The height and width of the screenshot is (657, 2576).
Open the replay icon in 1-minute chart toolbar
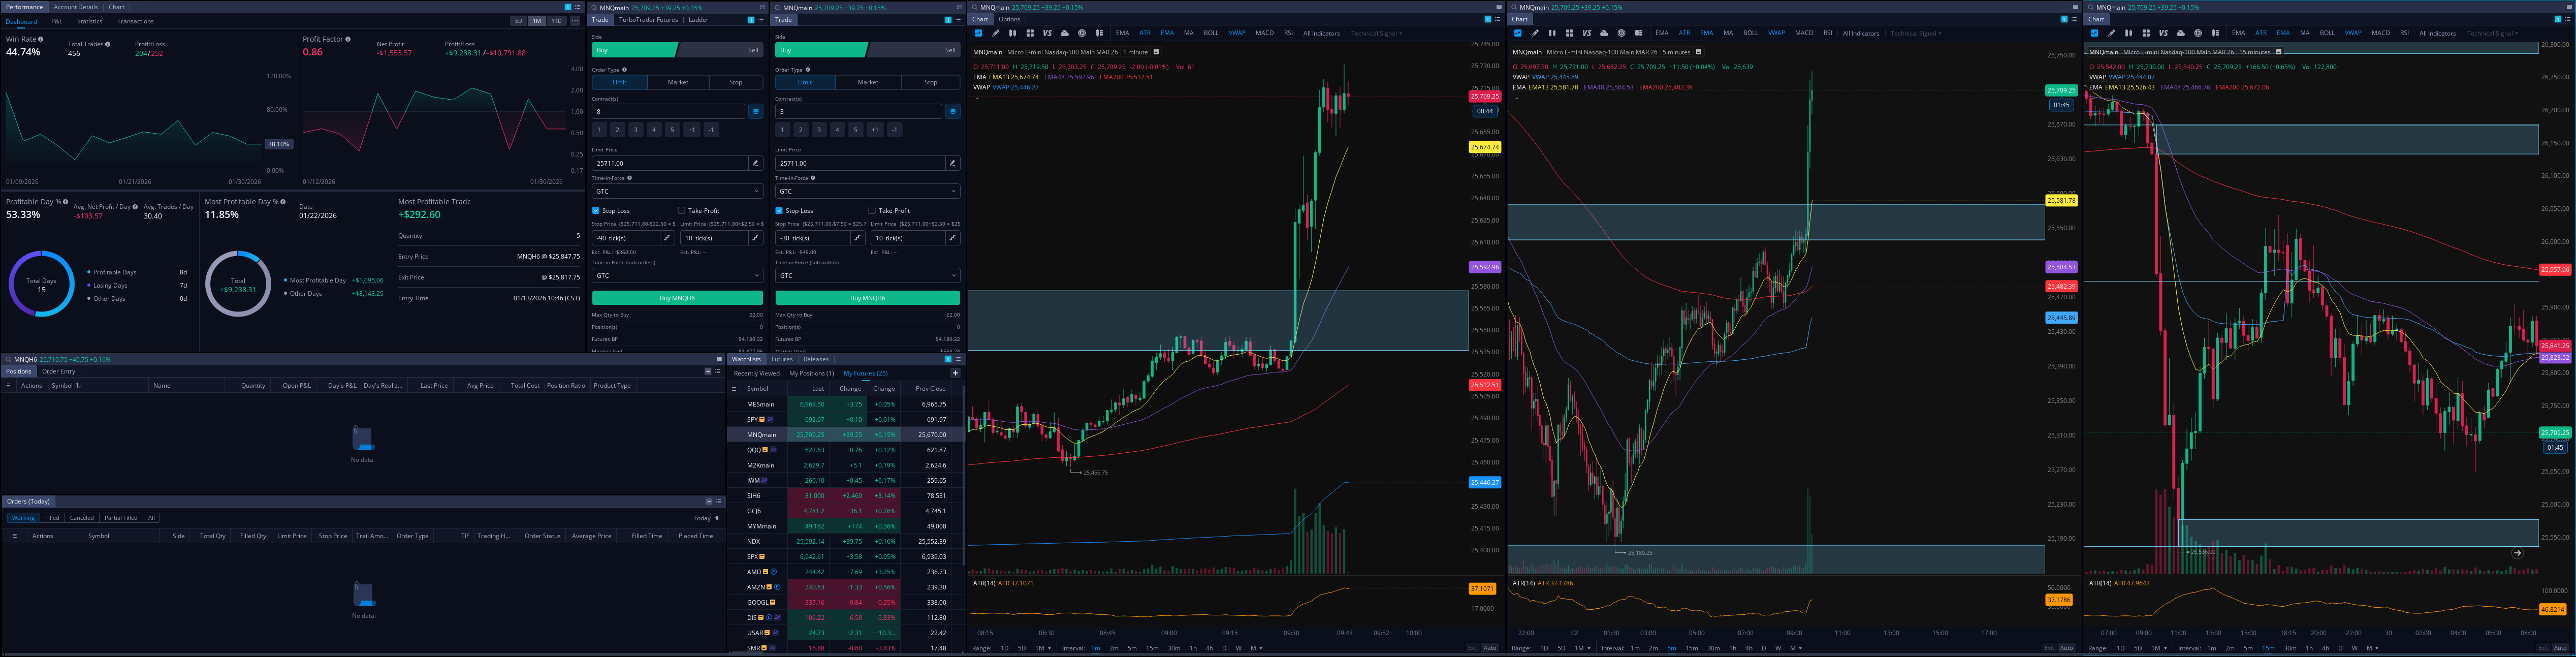point(1082,33)
